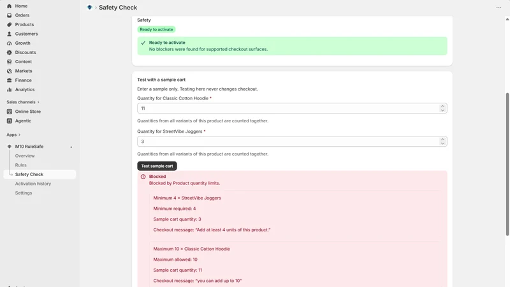This screenshot has height=287, width=510.
Task: Open the Analytics section
Action: 25,89
